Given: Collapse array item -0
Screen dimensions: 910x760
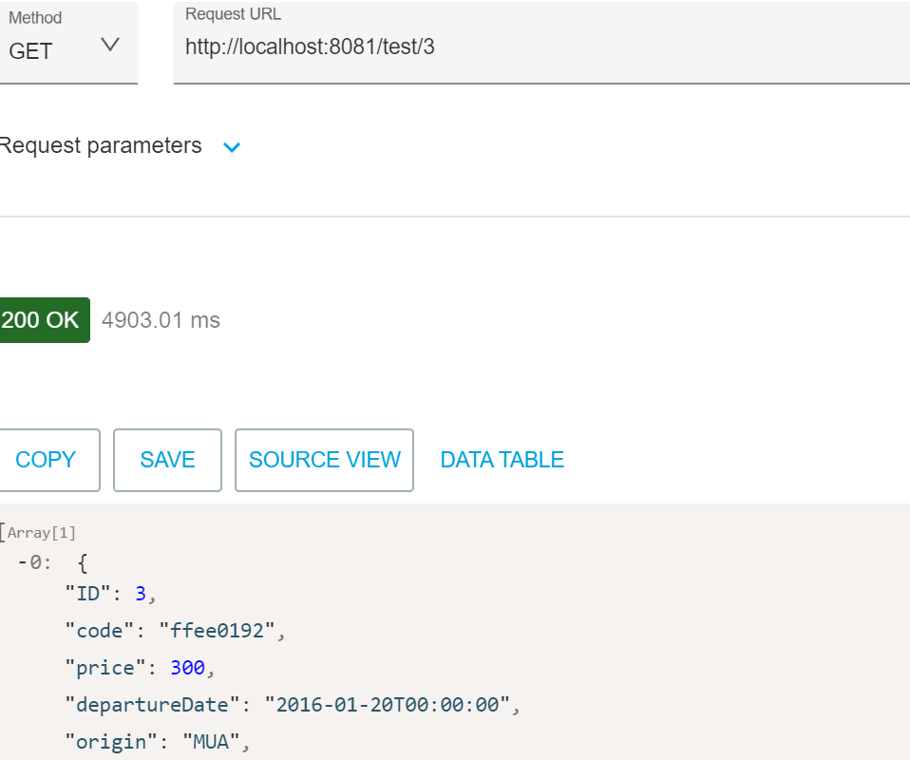Looking at the screenshot, I should [23, 562].
